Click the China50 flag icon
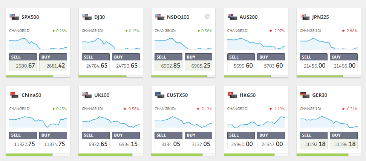 coord(14,95)
